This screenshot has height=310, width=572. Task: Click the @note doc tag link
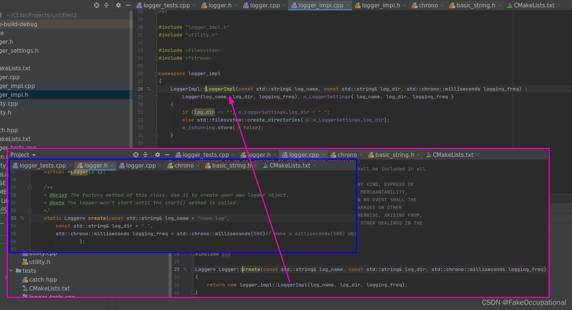pos(57,203)
